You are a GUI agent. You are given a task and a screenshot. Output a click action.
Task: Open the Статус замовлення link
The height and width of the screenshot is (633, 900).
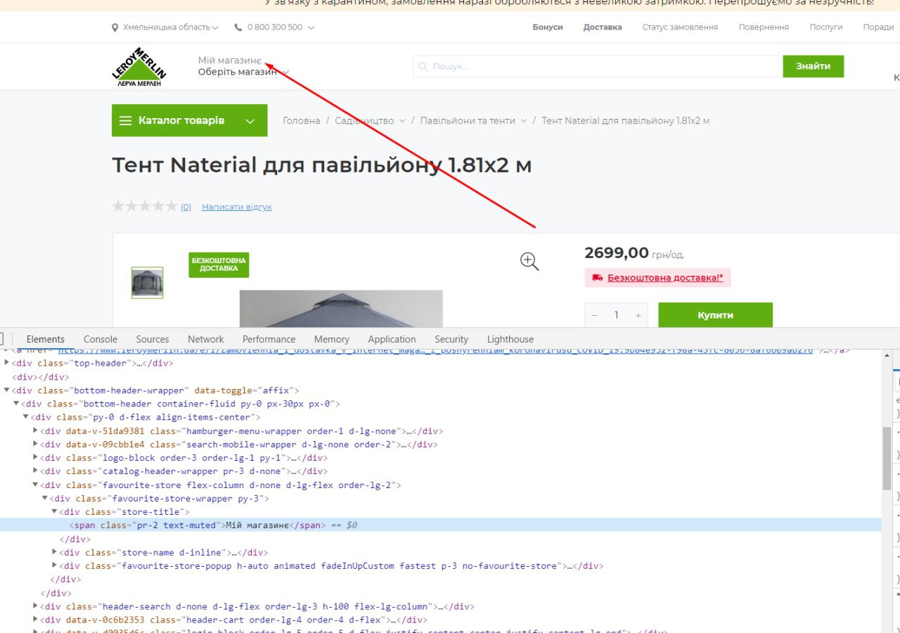point(680,27)
